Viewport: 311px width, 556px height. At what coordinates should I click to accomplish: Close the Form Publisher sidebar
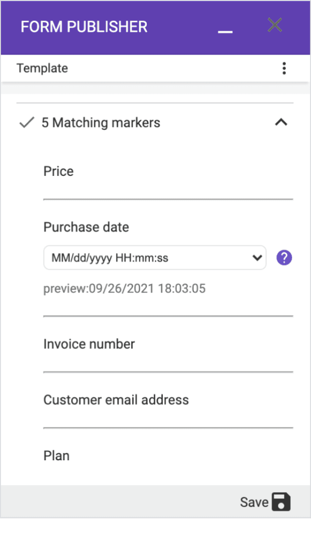[275, 25]
